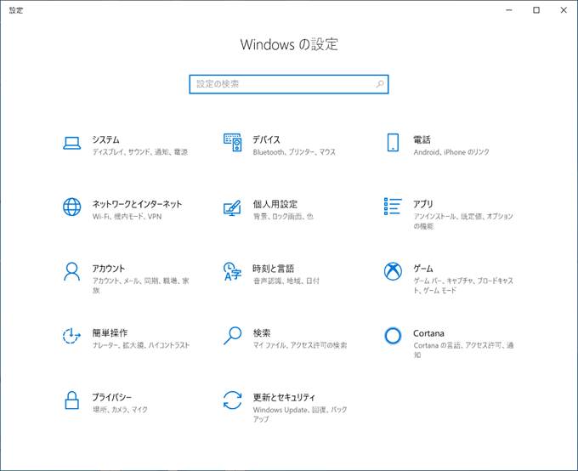578x471 pixels.
Task: Click the アプリ list icon
Action: [x=393, y=207]
